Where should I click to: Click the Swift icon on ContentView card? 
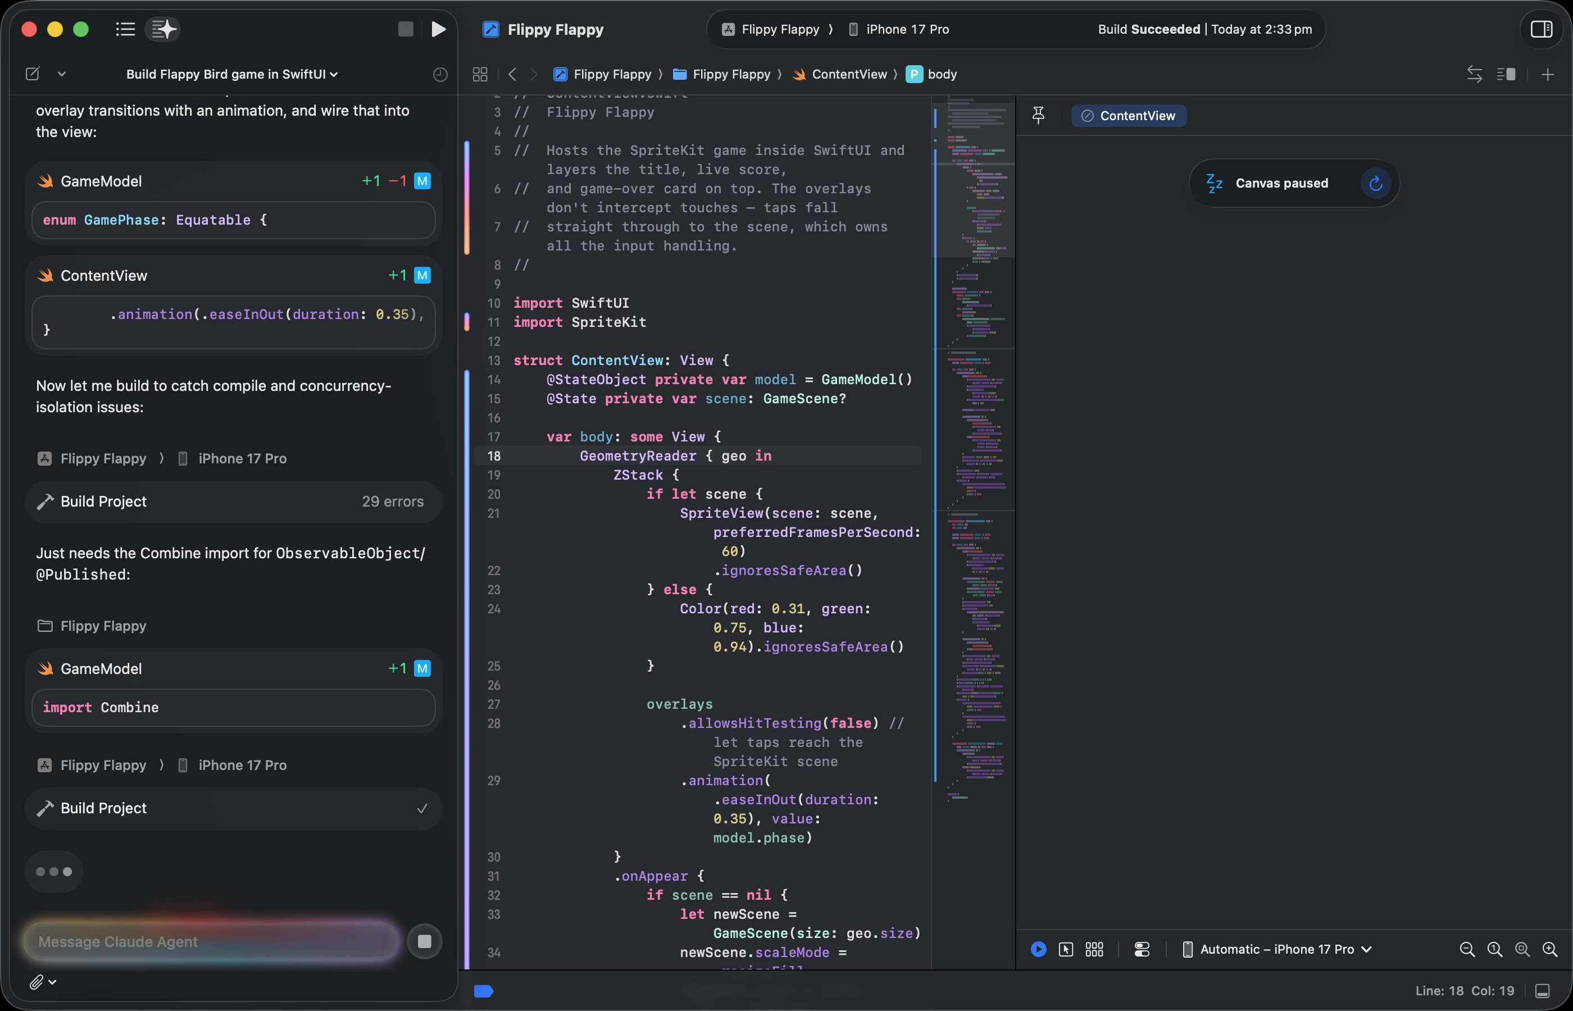[46, 275]
